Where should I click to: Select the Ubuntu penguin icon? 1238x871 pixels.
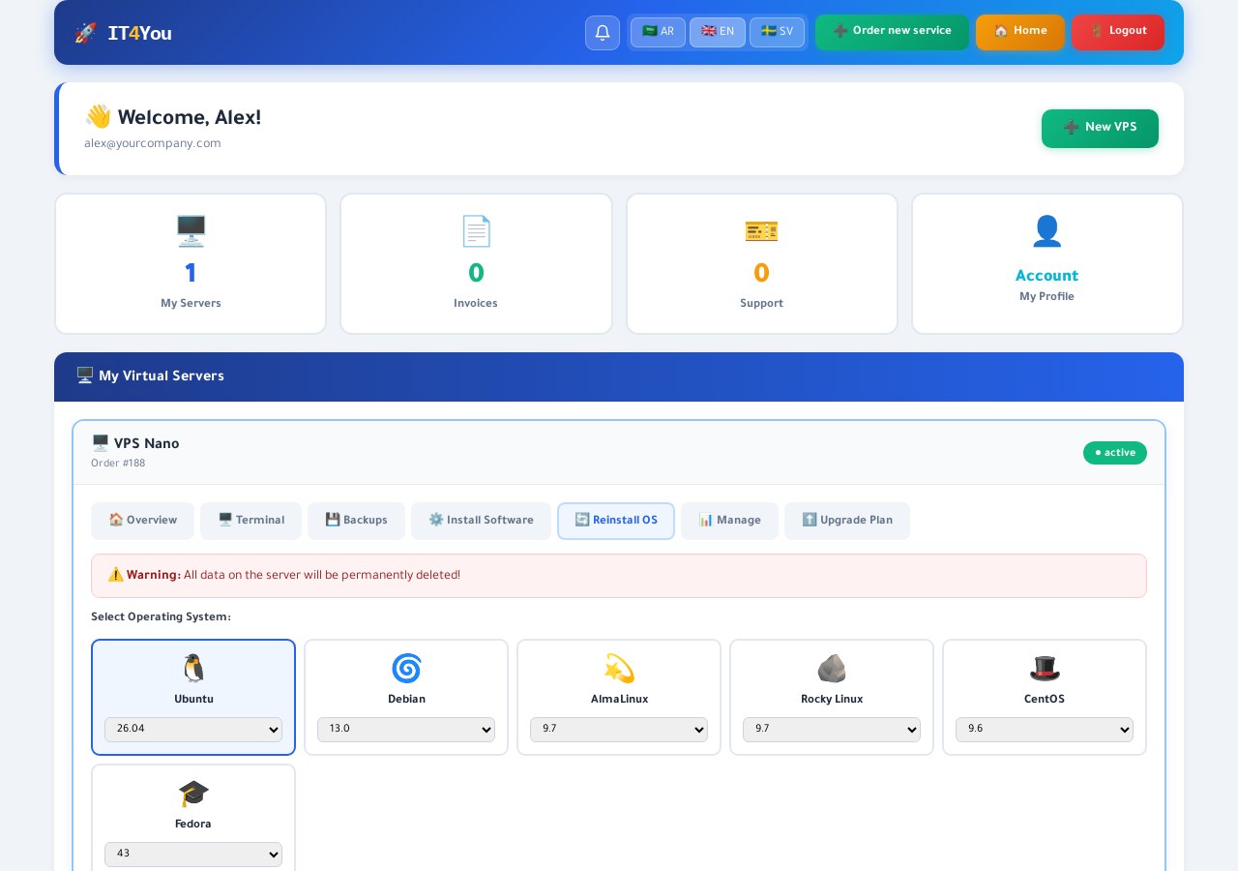click(193, 669)
